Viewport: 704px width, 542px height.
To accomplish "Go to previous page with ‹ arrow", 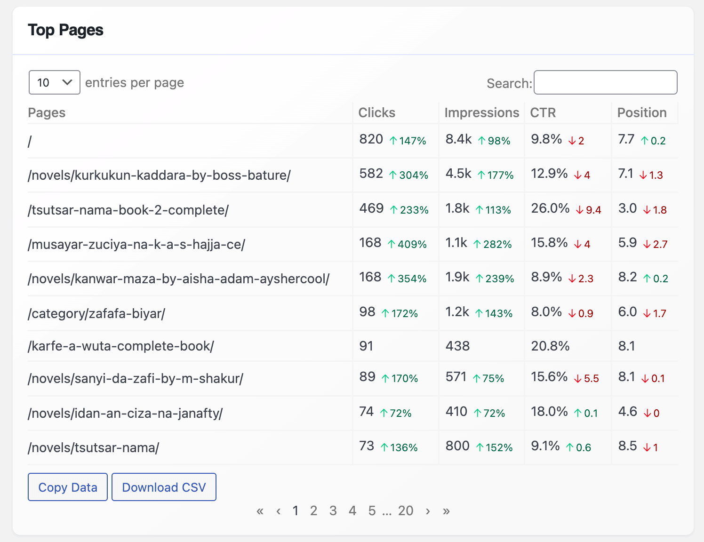I will pos(279,511).
